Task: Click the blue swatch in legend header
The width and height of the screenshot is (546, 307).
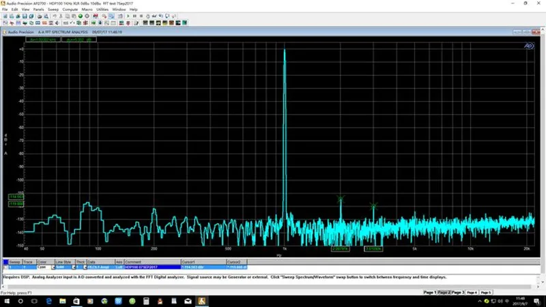Action: click(x=5, y=262)
